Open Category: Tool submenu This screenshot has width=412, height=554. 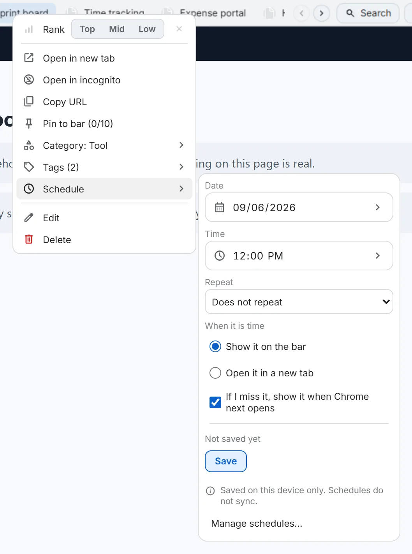tap(104, 145)
